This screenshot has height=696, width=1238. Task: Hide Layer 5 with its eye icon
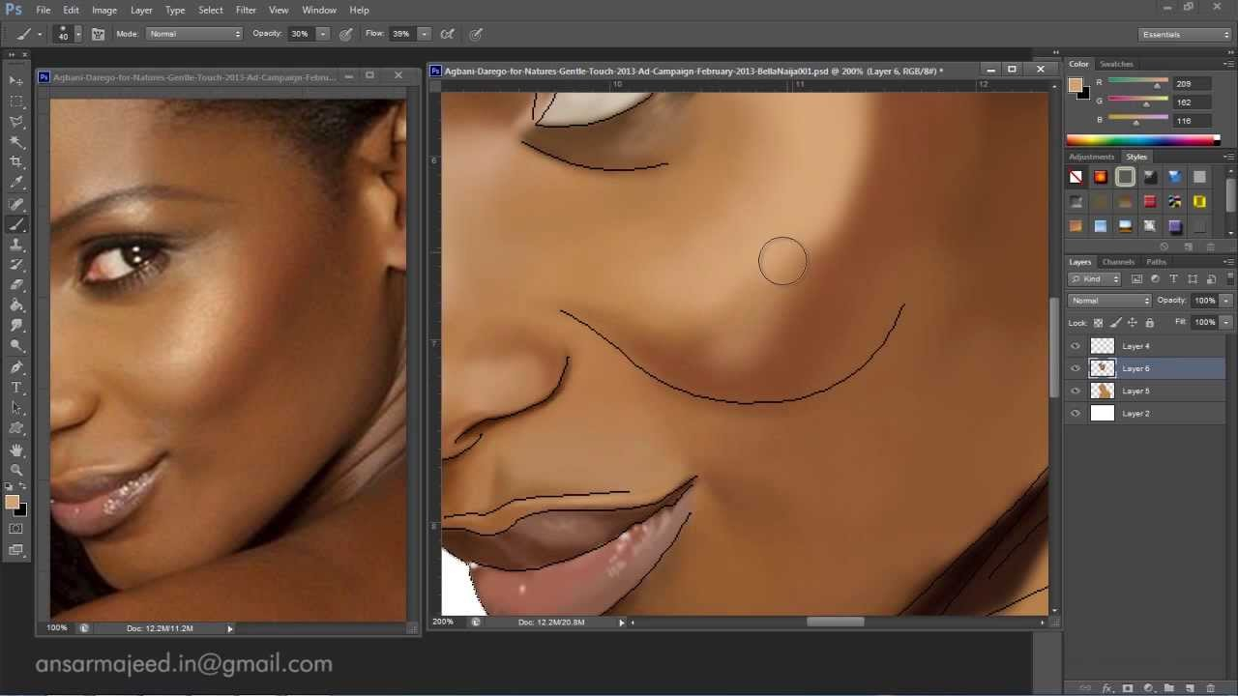[1076, 391]
